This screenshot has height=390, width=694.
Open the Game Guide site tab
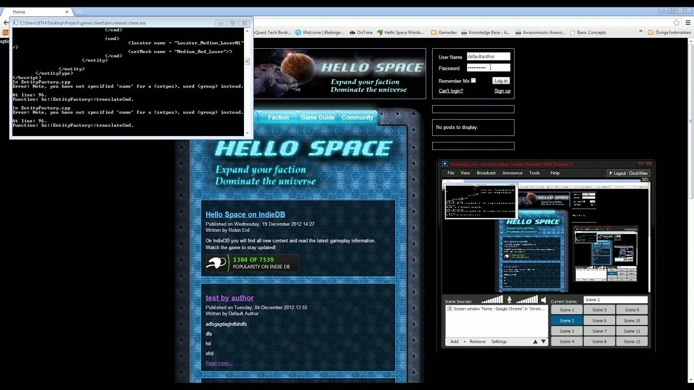[318, 118]
